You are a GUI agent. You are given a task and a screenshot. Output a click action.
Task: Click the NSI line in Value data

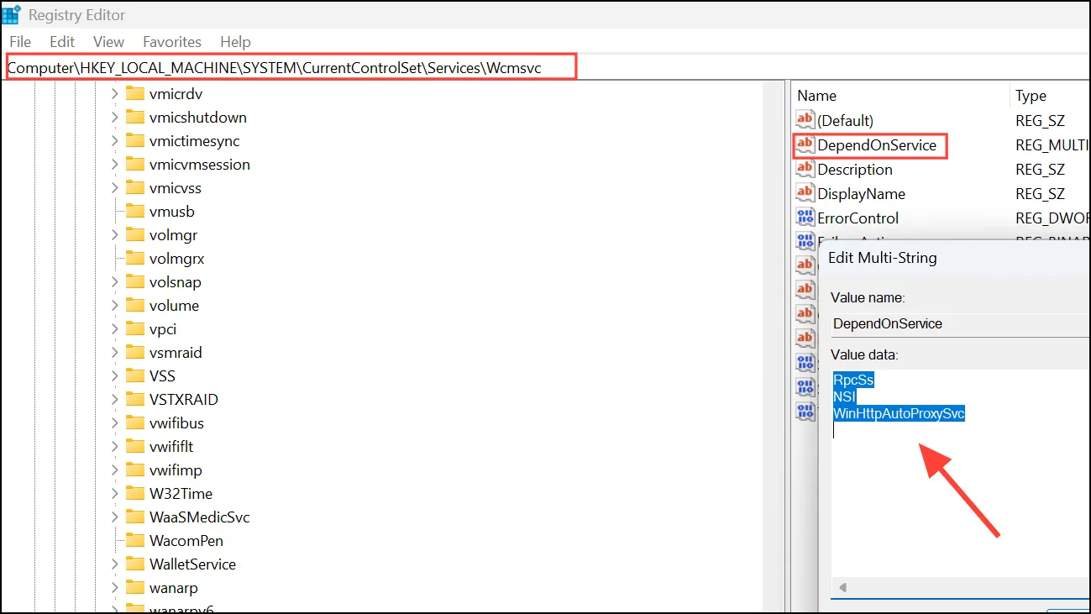click(x=844, y=396)
